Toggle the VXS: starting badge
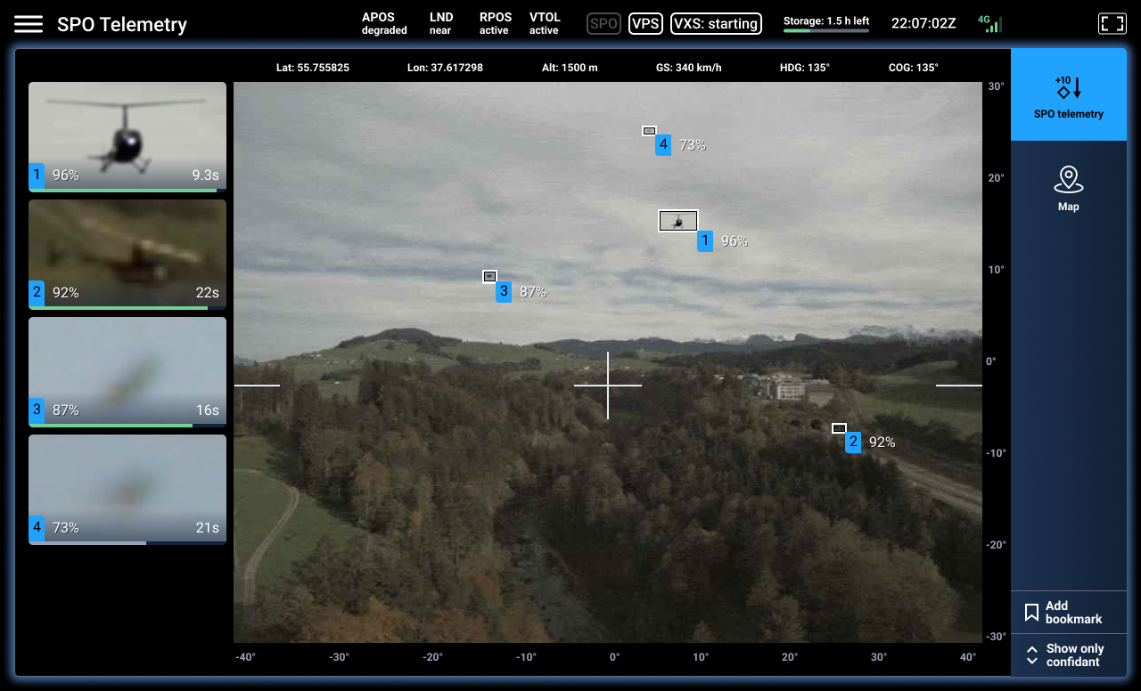This screenshot has height=691, width=1141. pos(716,24)
